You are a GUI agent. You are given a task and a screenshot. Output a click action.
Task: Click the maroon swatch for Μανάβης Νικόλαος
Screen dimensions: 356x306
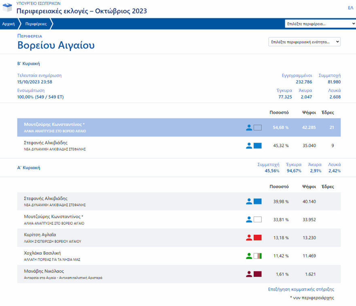click(258, 274)
